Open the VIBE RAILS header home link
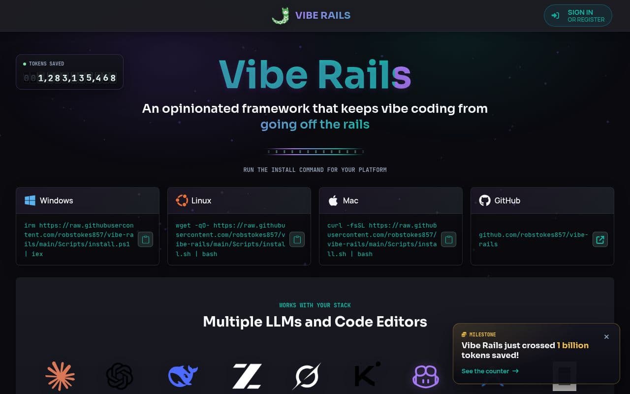 pos(311,15)
